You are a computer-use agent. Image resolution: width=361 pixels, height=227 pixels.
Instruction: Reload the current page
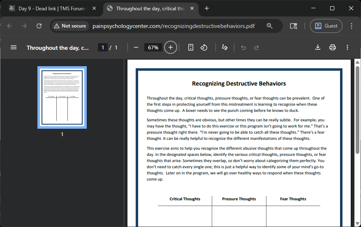(x=39, y=26)
